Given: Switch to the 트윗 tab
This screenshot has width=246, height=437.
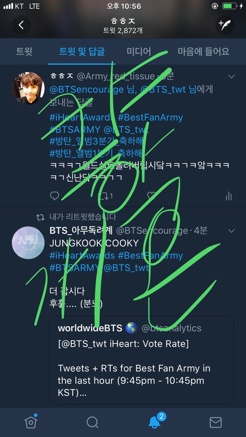Looking at the screenshot, I should tap(24, 52).
